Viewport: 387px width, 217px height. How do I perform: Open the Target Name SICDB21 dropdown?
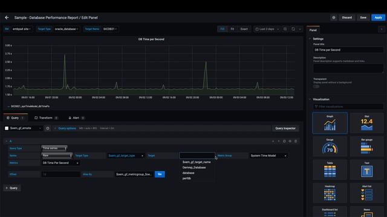click(x=110, y=29)
